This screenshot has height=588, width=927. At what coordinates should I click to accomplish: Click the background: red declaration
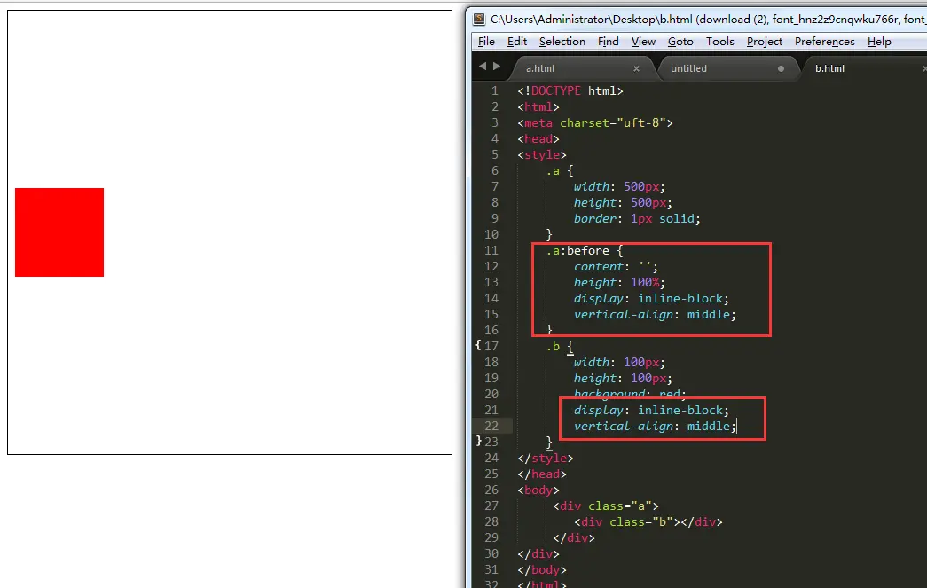coord(630,394)
